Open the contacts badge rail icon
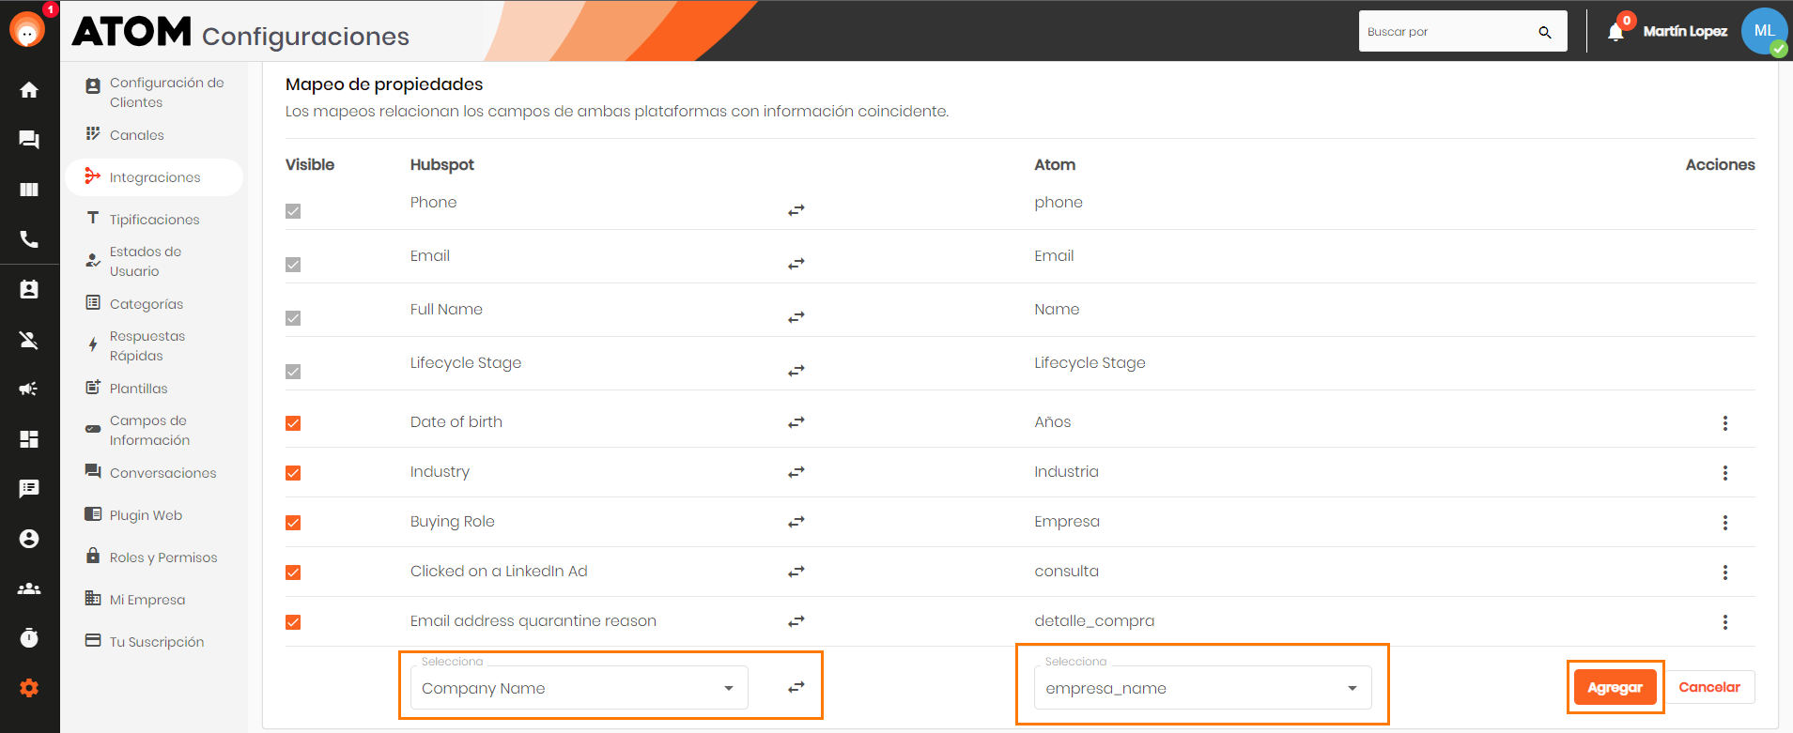1793x733 pixels. 29,289
